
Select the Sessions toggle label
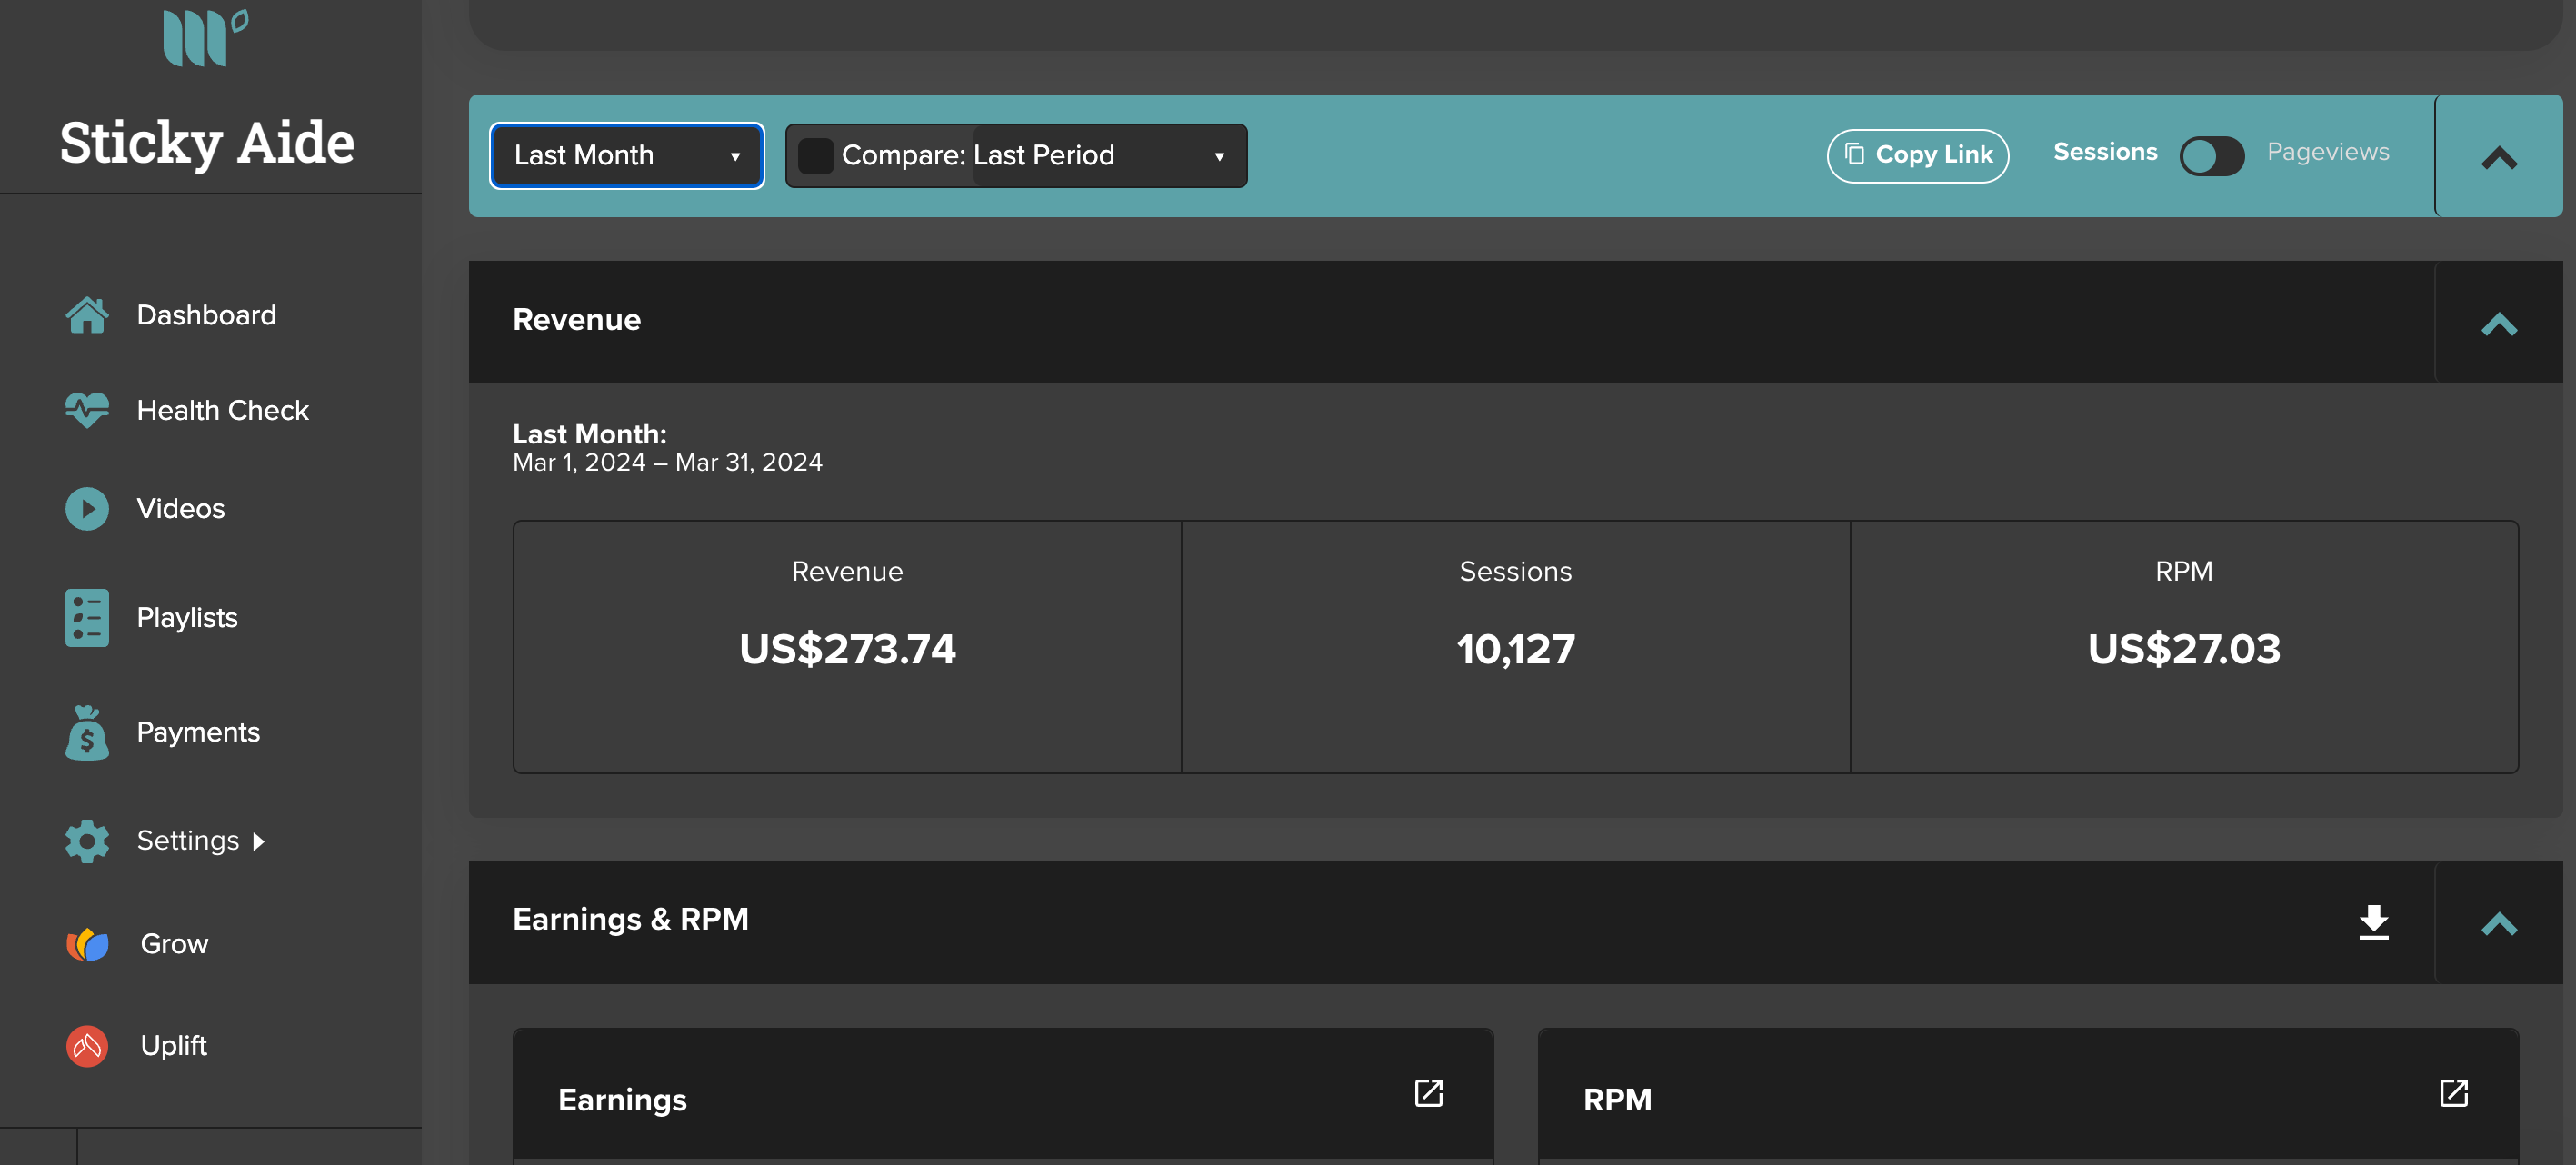tap(2104, 152)
